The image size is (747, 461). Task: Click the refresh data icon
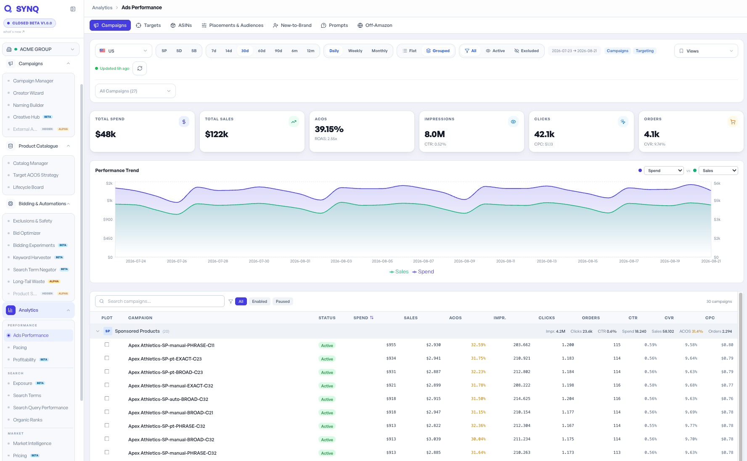pyautogui.click(x=140, y=68)
